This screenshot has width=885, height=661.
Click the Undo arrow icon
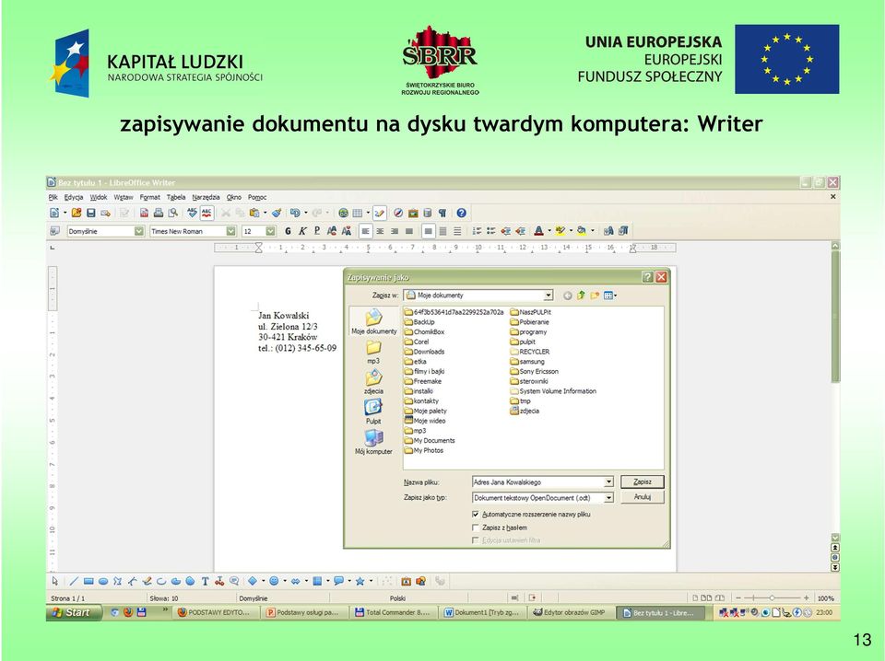(x=295, y=213)
